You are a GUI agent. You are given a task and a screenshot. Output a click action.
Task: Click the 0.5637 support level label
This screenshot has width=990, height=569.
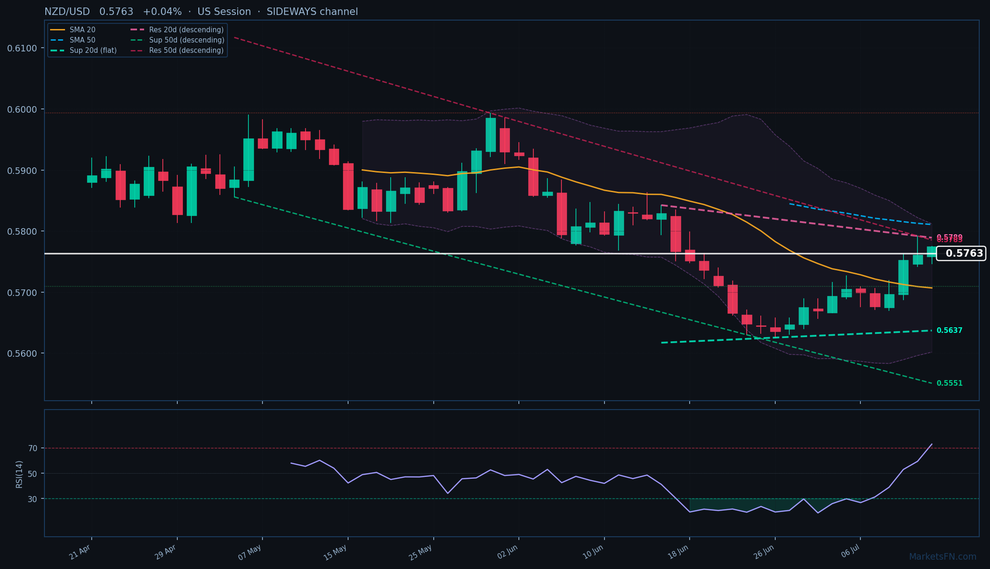[949, 330]
